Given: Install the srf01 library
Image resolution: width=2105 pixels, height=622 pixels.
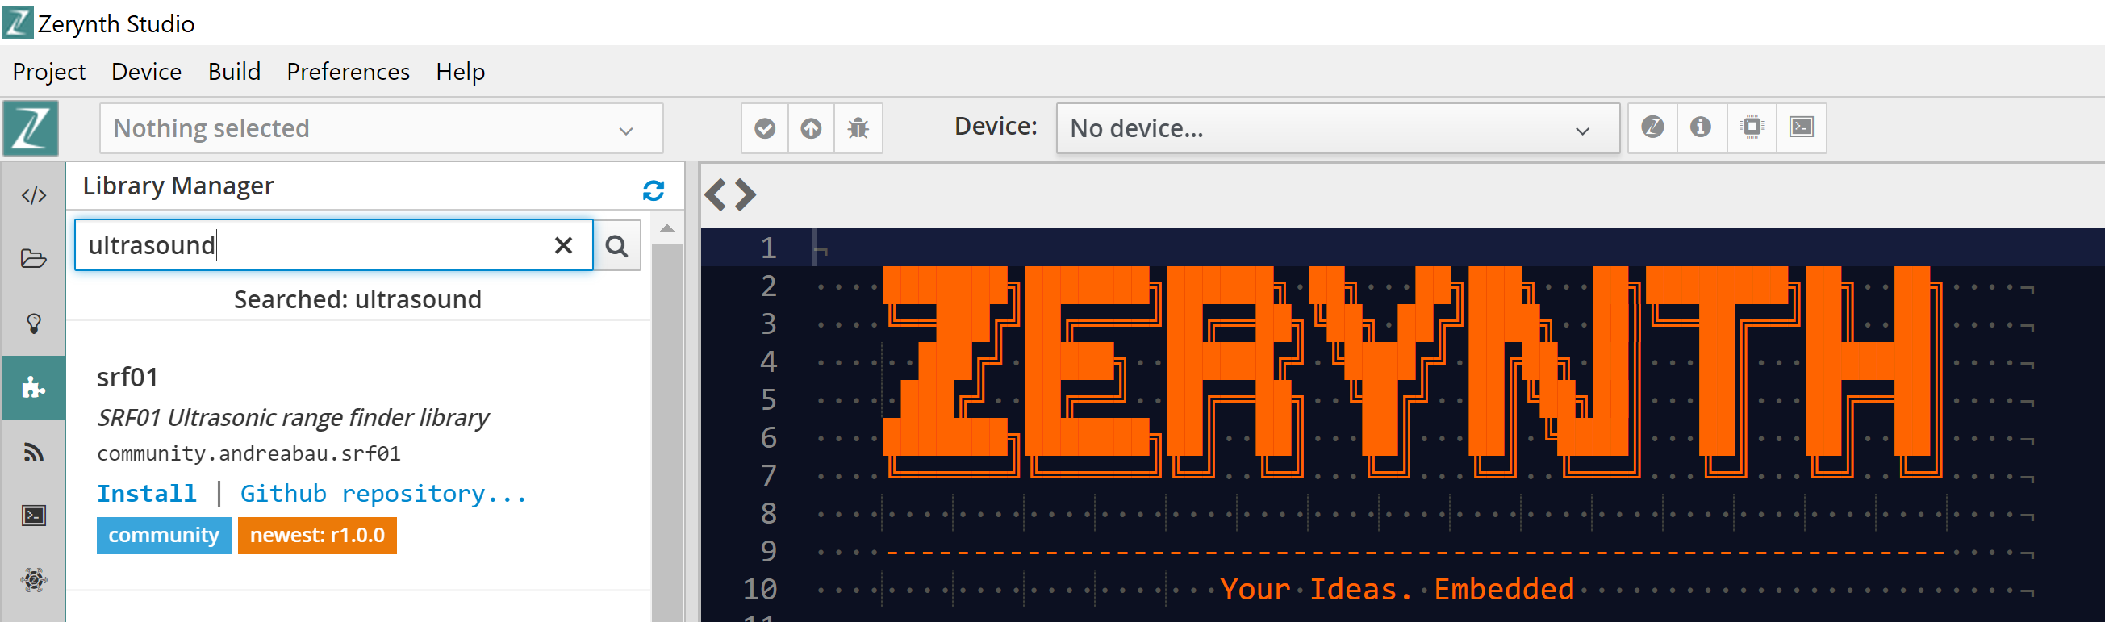Looking at the screenshot, I should (x=146, y=494).
